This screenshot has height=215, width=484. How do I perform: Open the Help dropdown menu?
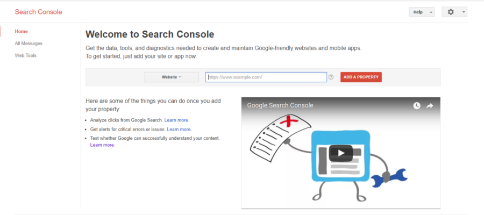(x=422, y=12)
